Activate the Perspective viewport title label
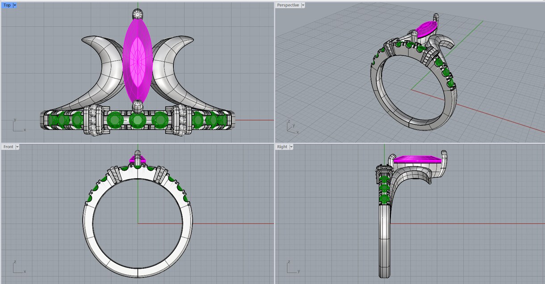 point(288,5)
